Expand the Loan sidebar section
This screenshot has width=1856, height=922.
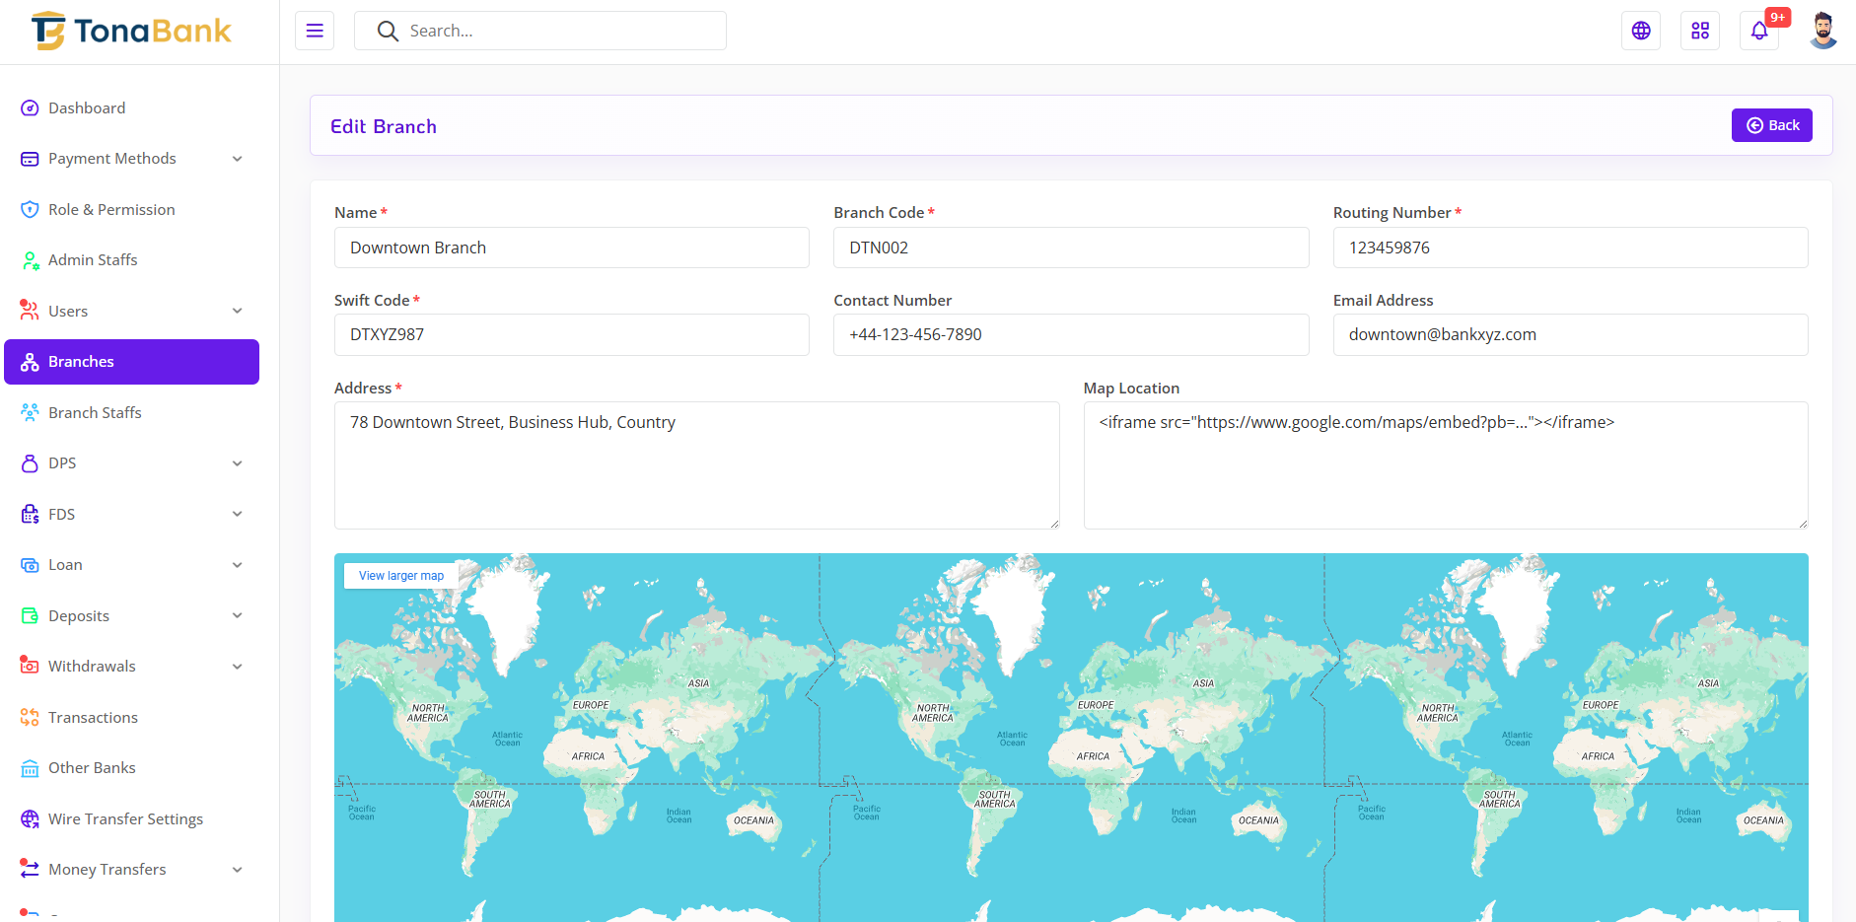237,565
